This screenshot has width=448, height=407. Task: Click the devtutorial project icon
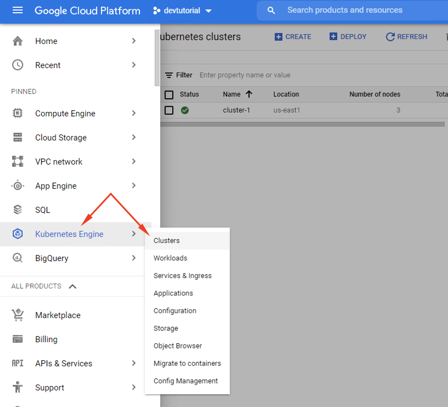(x=157, y=11)
